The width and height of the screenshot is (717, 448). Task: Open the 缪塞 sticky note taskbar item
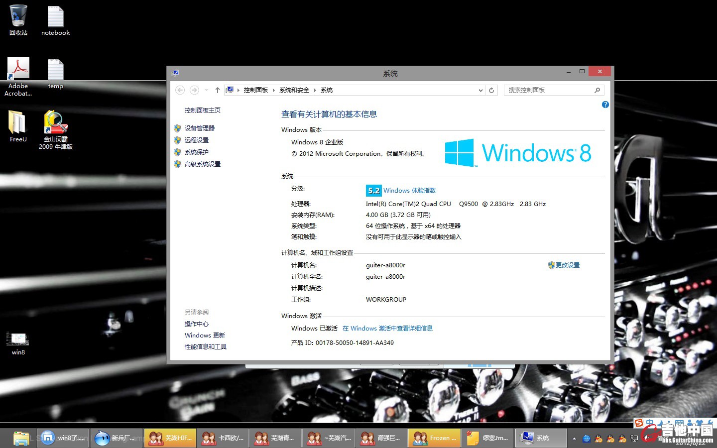(x=487, y=438)
